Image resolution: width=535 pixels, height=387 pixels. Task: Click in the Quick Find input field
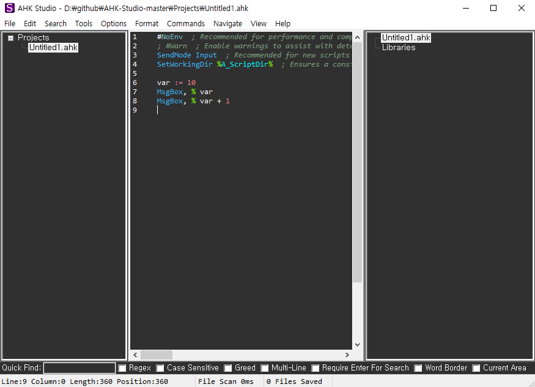79,368
